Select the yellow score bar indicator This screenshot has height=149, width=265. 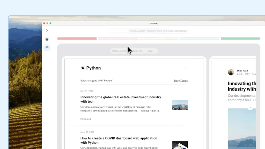click(158, 38)
